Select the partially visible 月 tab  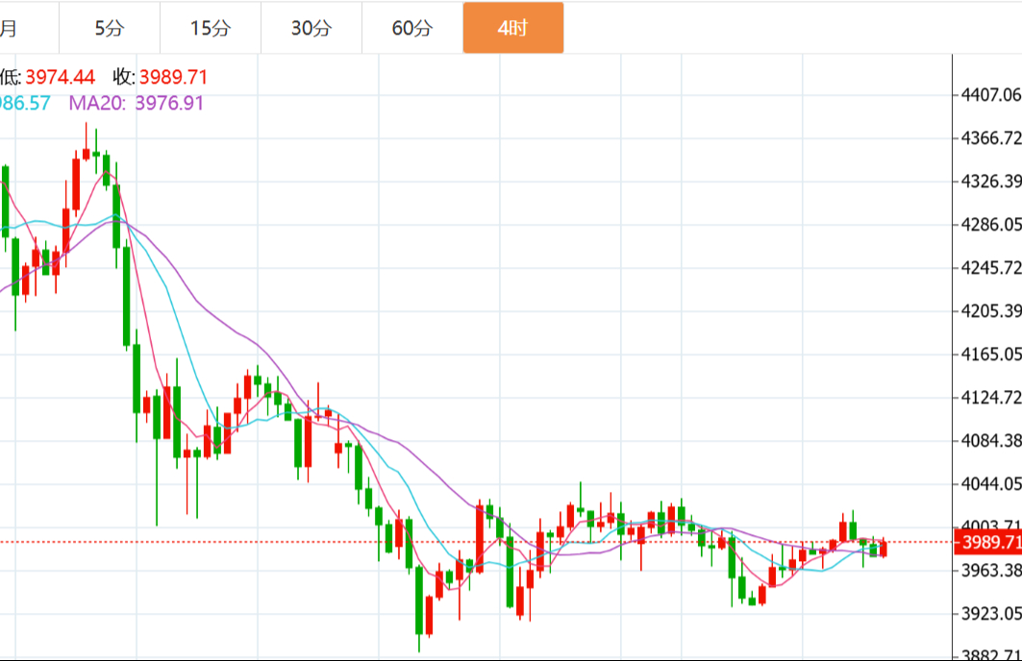[x=10, y=28]
